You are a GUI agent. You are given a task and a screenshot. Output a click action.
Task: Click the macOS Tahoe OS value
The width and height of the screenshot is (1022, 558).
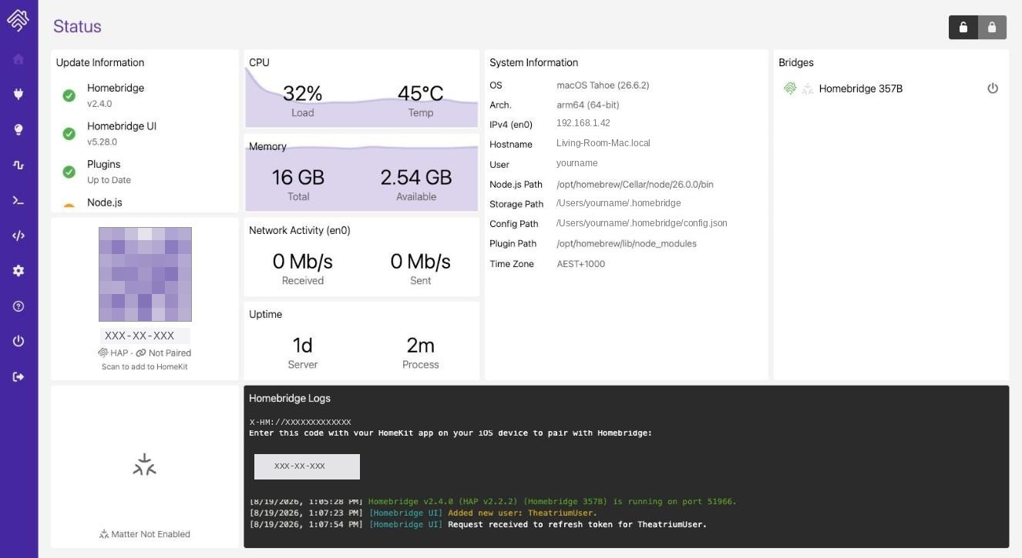coord(603,85)
